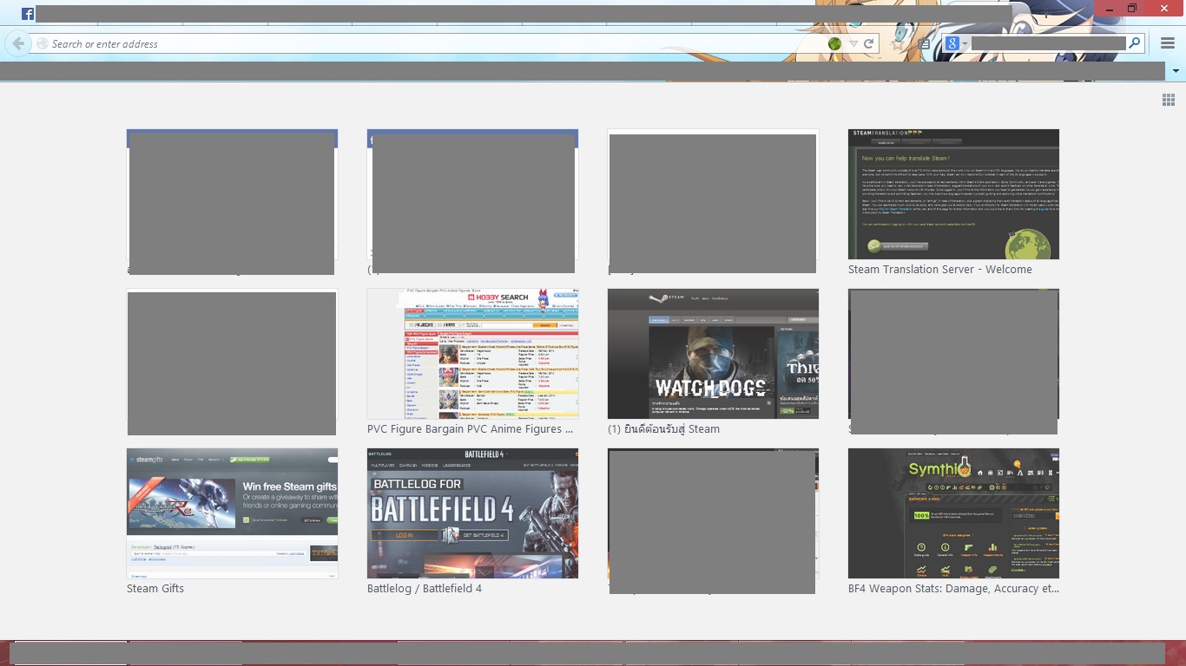Open the Firefox hamburger menu

(1167, 42)
